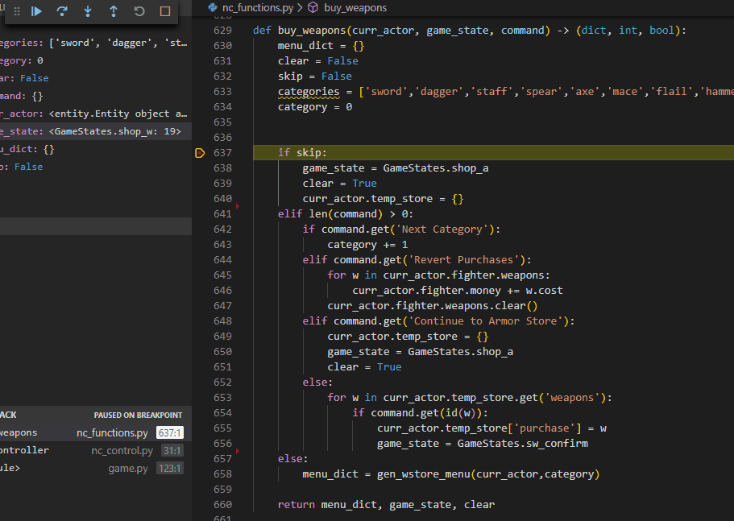This screenshot has height=521, width=734.
Task: Click the yellow execution arrow at line 637
Action: click(200, 152)
